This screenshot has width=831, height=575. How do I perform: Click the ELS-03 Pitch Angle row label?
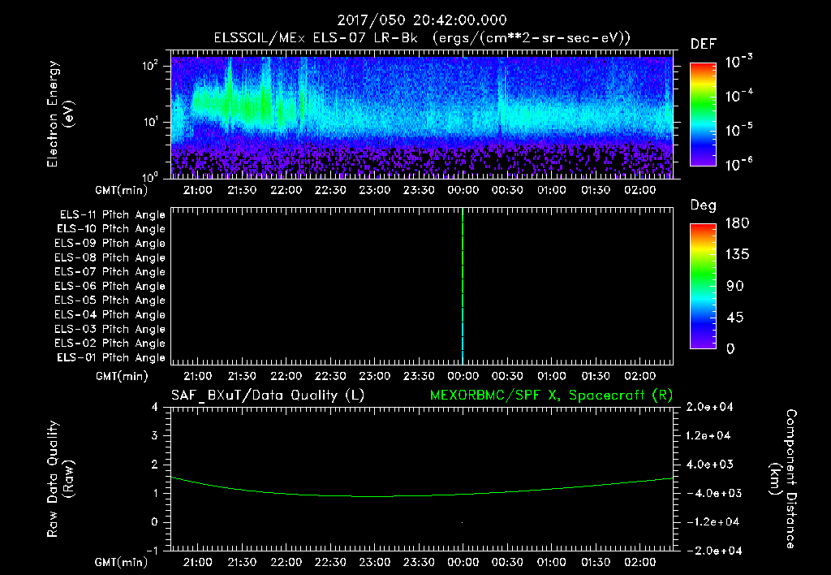110,330
